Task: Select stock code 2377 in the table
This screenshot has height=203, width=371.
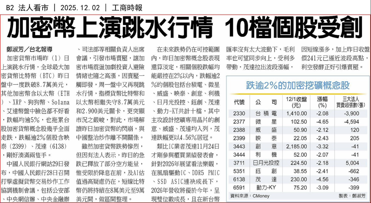Action: [x=239, y=122]
